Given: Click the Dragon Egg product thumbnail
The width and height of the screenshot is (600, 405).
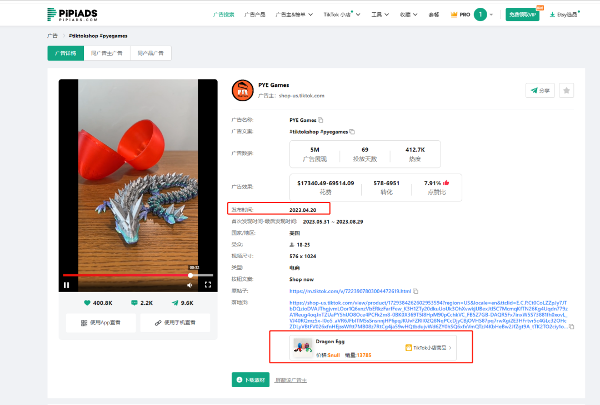Looking at the screenshot, I should (303, 348).
